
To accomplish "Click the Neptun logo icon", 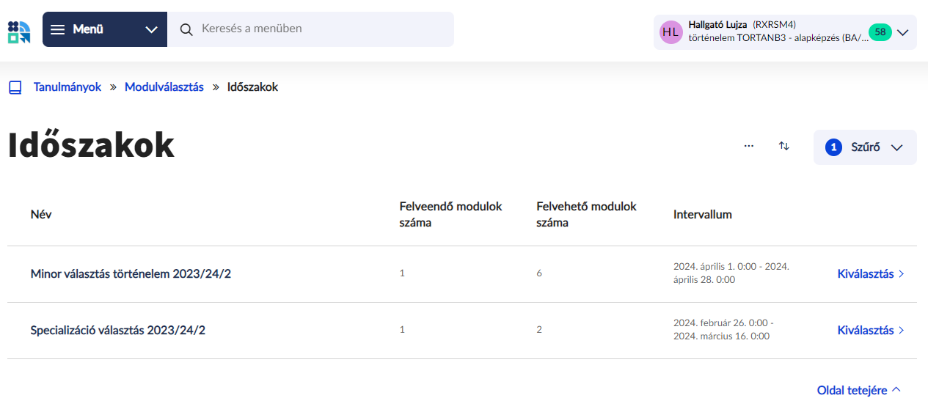I will point(19,32).
